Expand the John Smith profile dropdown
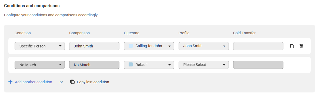Screen dimensions: 318x97 [x=204, y=46]
